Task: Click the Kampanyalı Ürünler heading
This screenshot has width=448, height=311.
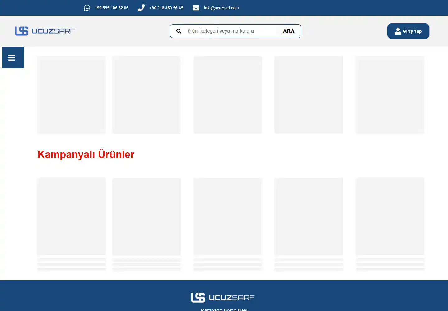Action: pyautogui.click(x=86, y=154)
